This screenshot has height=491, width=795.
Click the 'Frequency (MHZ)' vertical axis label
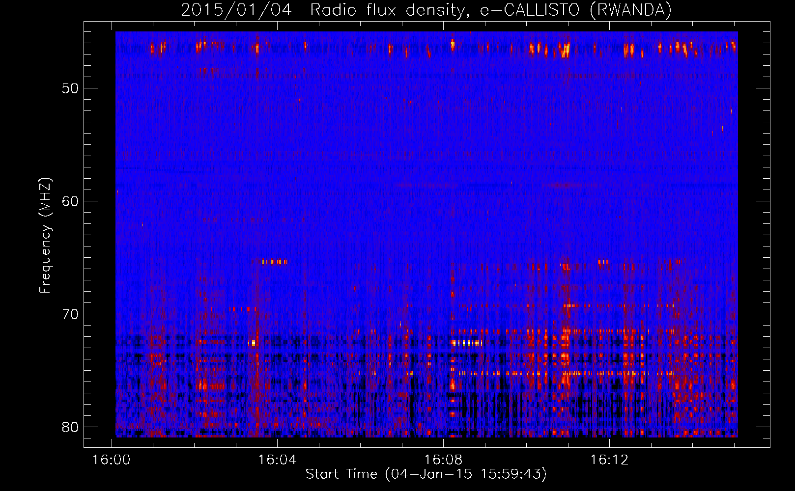tap(45, 236)
